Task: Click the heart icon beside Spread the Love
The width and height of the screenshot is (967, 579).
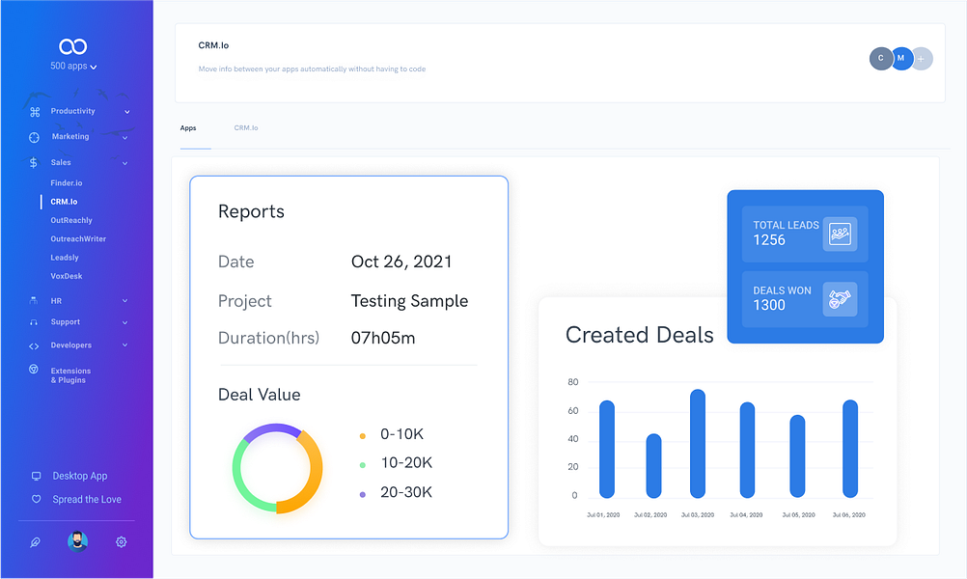Action: tap(36, 499)
